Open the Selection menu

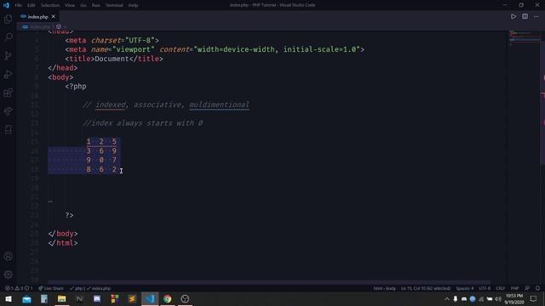click(50, 5)
